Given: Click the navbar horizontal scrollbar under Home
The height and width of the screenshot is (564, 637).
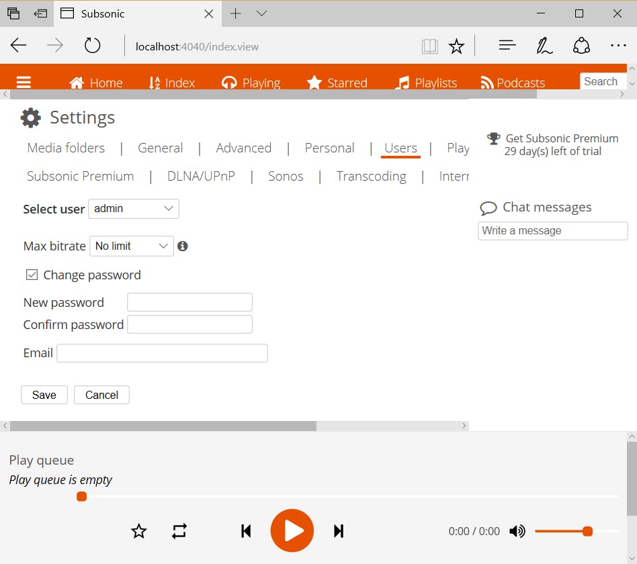Looking at the screenshot, I should pos(273,94).
